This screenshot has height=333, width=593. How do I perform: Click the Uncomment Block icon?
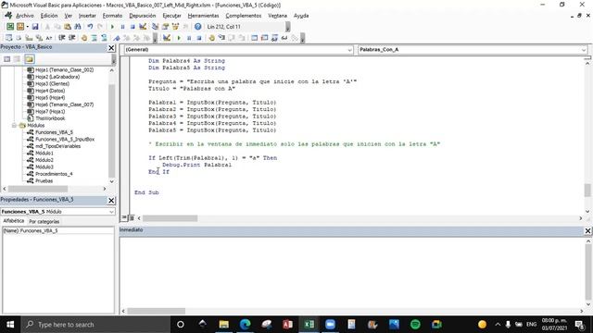pos(104,38)
